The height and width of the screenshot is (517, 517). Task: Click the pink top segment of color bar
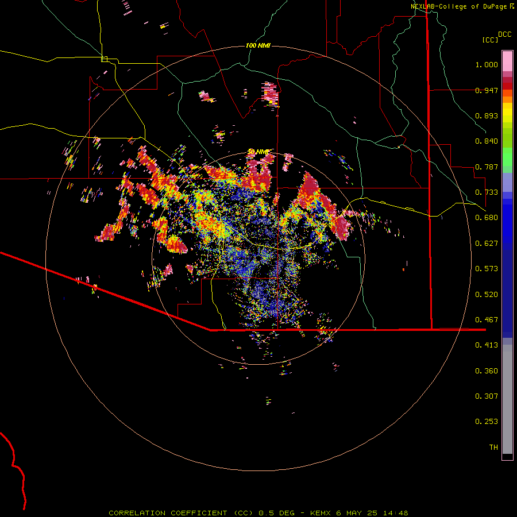click(x=507, y=61)
